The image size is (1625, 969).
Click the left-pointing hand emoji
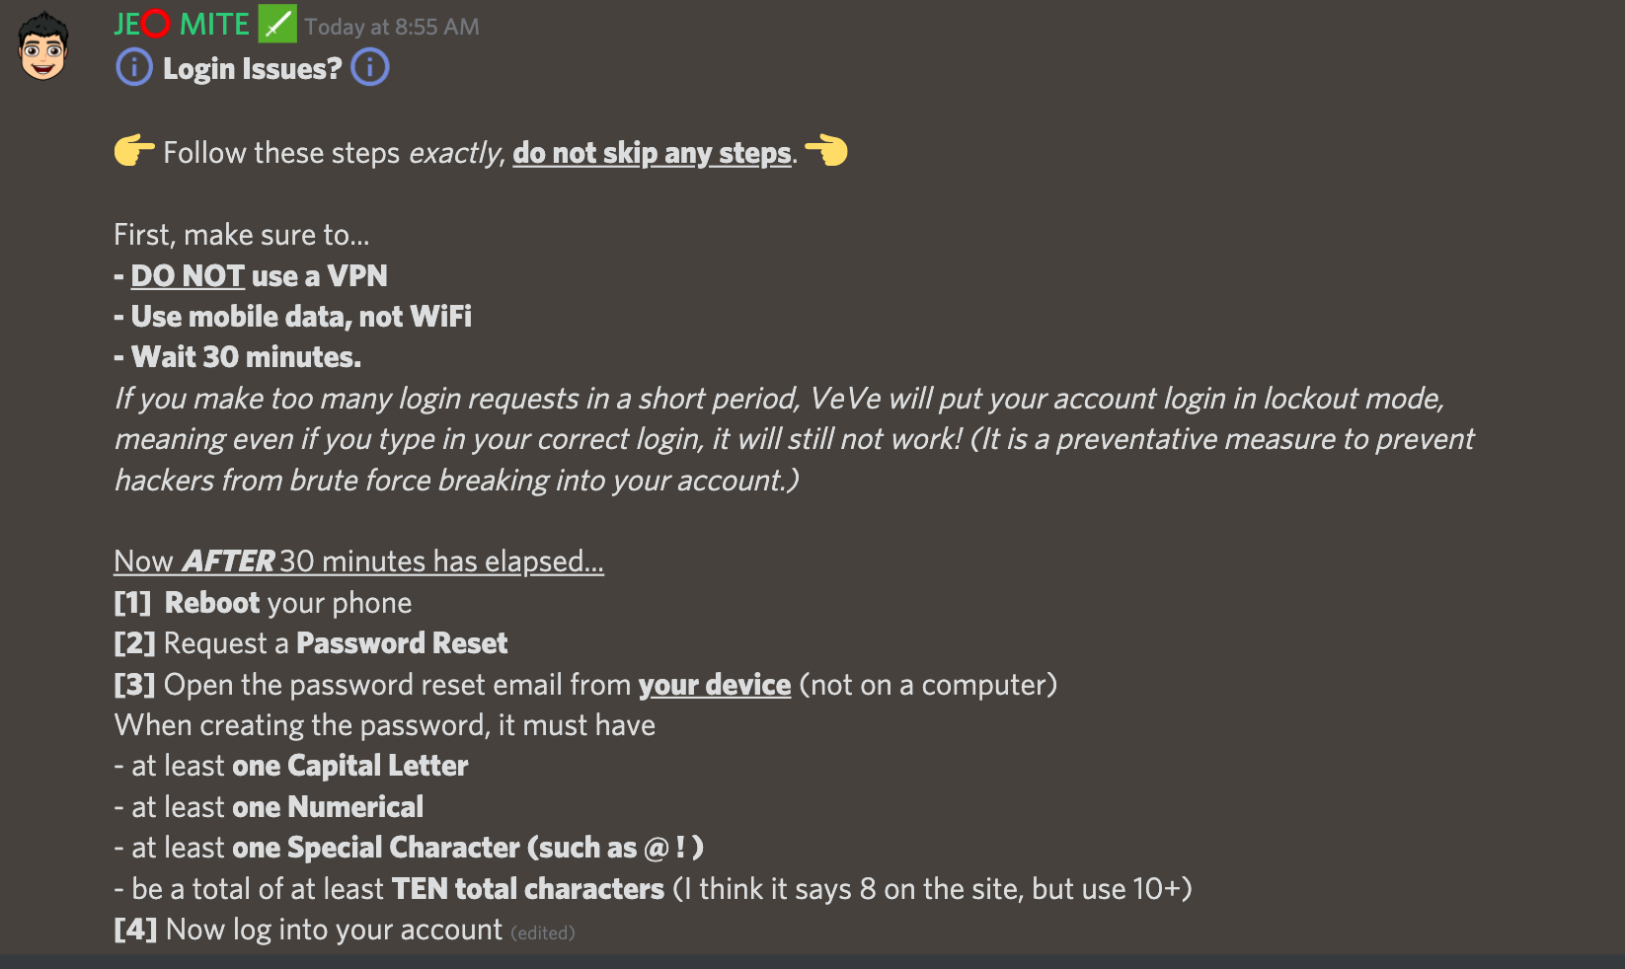(826, 151)
